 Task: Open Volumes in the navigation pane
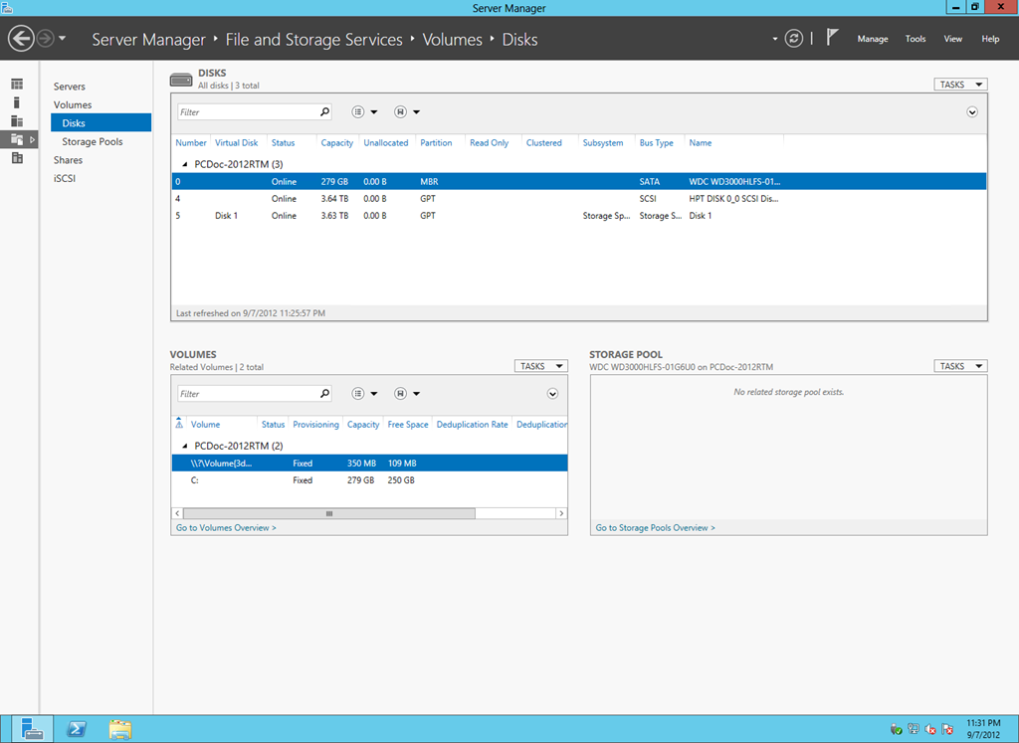click(72, 104)
